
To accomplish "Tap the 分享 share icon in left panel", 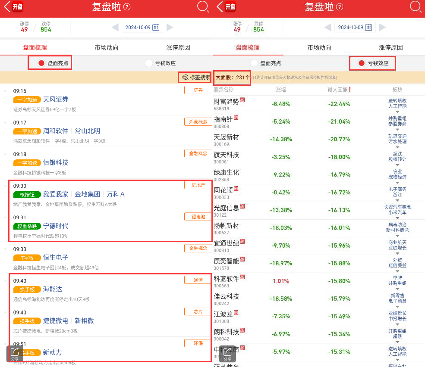I will pos(15,354).
